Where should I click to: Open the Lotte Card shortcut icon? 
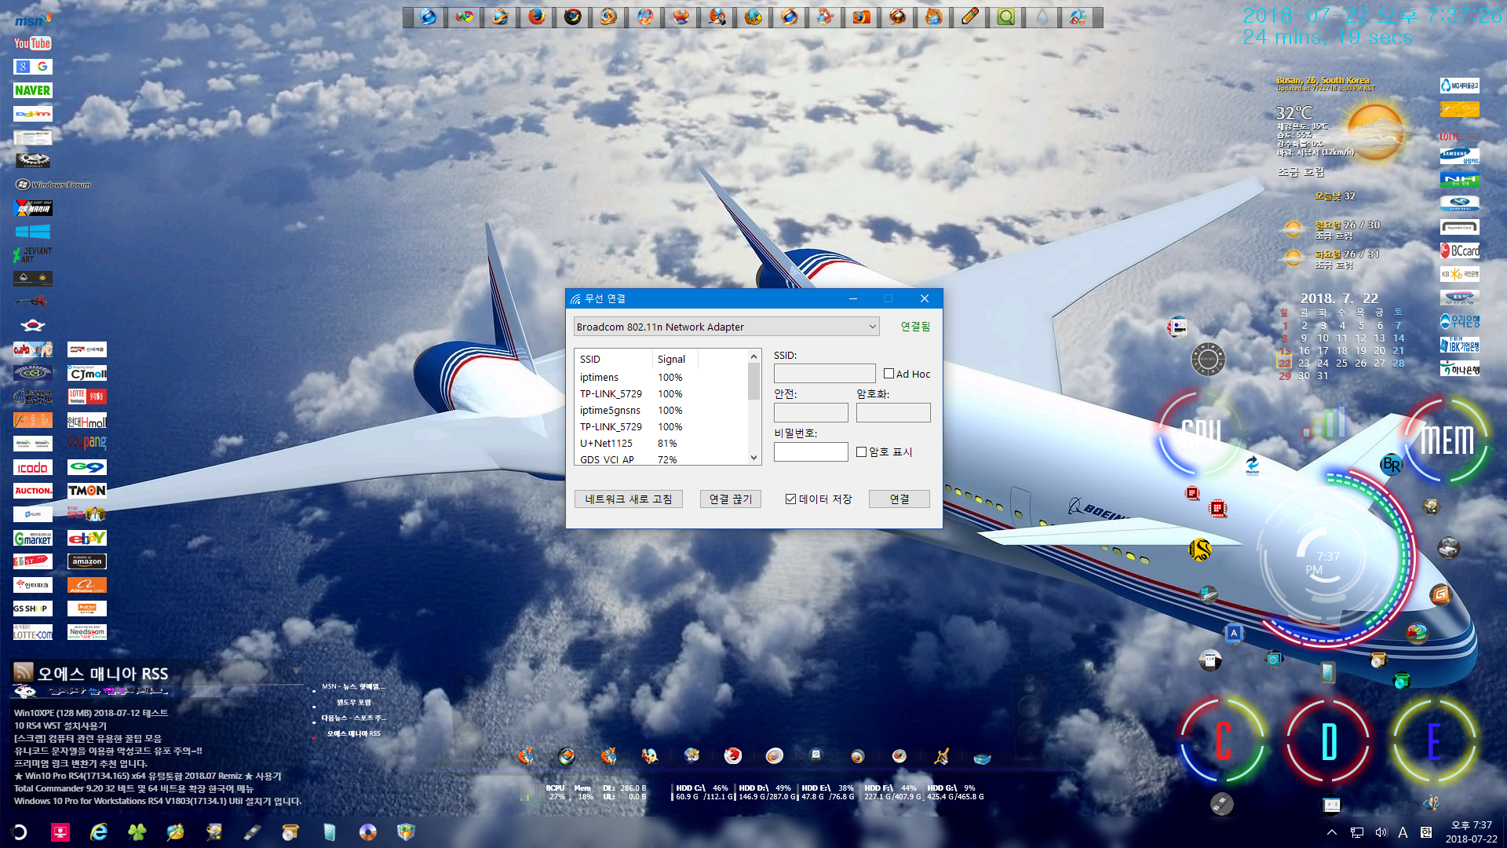[1459, 137]
